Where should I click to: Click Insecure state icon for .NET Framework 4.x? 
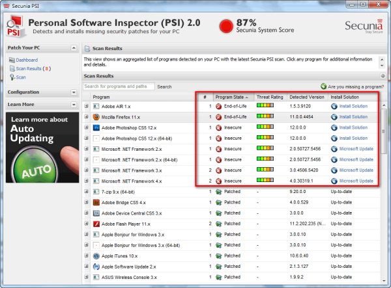[x=219, y=181]
